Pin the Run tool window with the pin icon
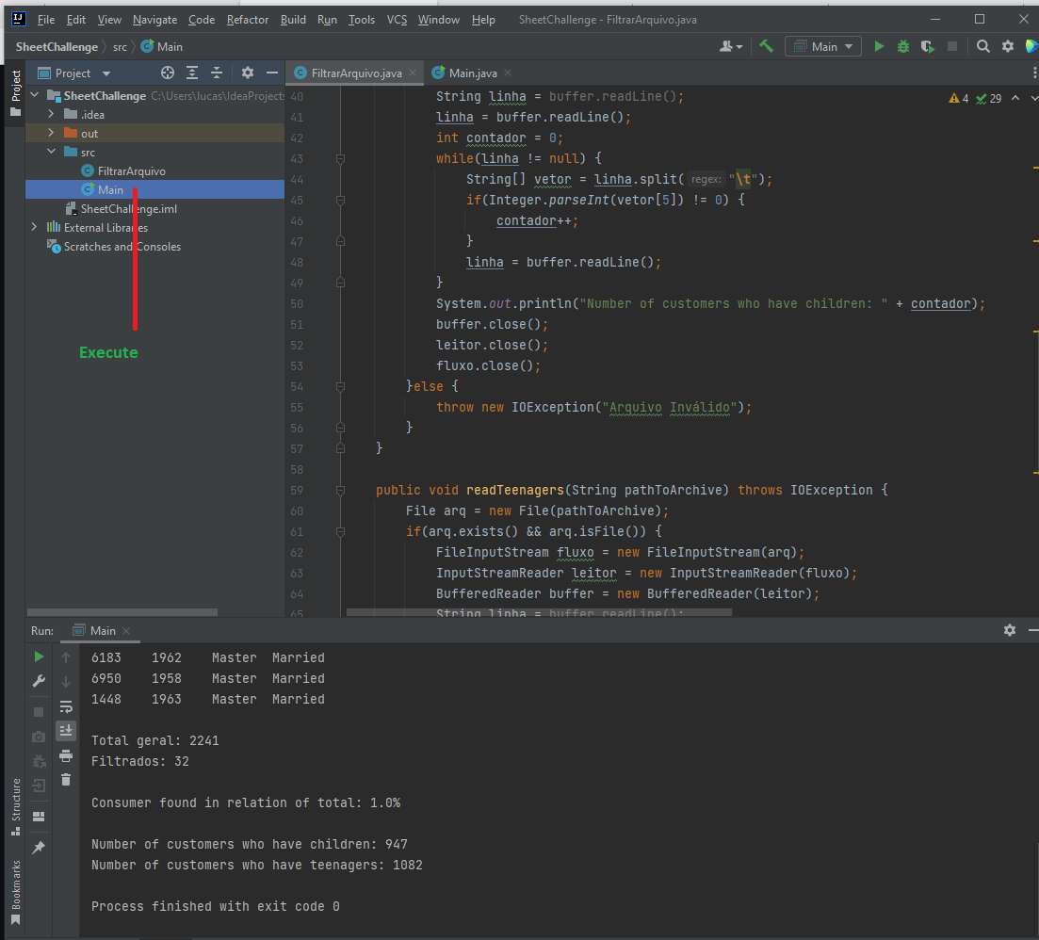Image resolution: width=1039 pixels, height=940 pixels. tap(39, 847)
